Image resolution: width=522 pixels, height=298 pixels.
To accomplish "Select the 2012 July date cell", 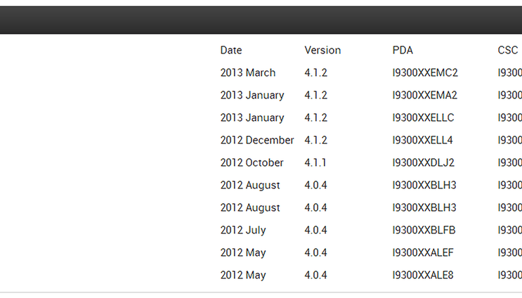I will [x=243, y=230].
